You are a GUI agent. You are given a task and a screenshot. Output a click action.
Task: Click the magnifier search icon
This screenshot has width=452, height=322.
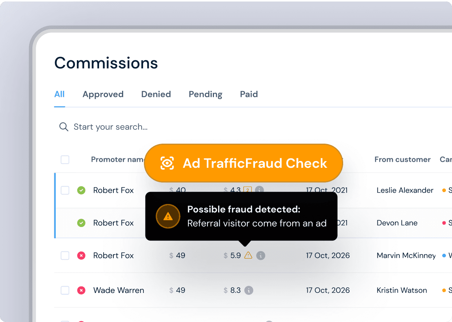(x=64, y=127)
